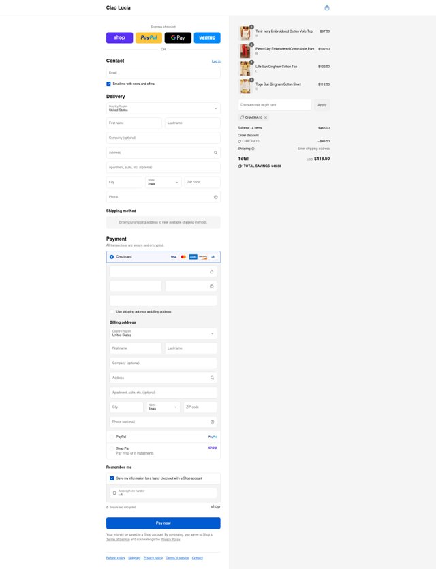Viewport: 436px width, 569px height.
Task: Click the lock icon in card number field
Action: tap(211, 271)
